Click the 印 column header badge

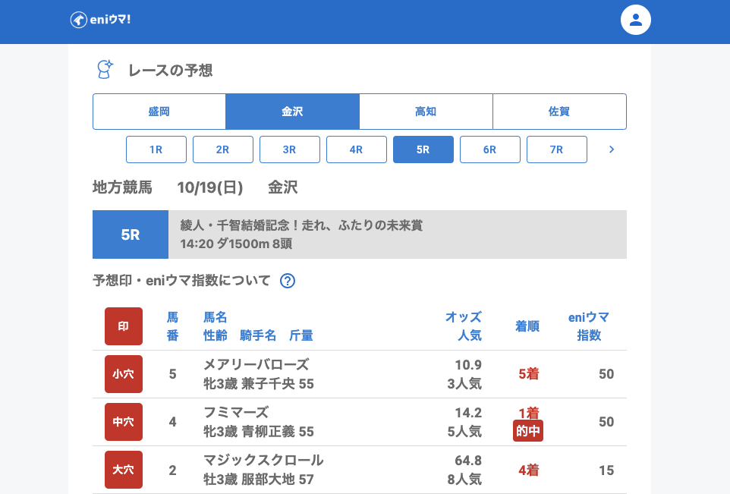(x=124, y=326)
